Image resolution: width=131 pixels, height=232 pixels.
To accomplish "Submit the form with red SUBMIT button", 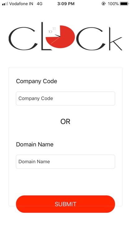I will pyautogui.click(x=65, y=204).
